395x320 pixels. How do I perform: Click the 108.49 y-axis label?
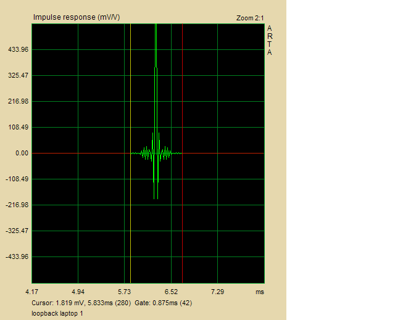[x=19, y=127]
